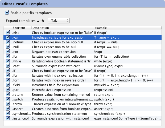Open the Expand templates with dropdown
Screen dimensions: 165x128
coord(59,20)
